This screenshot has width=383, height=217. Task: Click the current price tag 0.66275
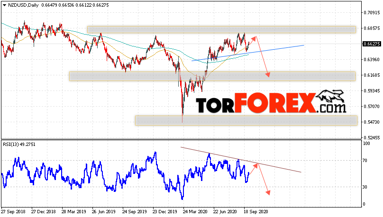(372, 44)
